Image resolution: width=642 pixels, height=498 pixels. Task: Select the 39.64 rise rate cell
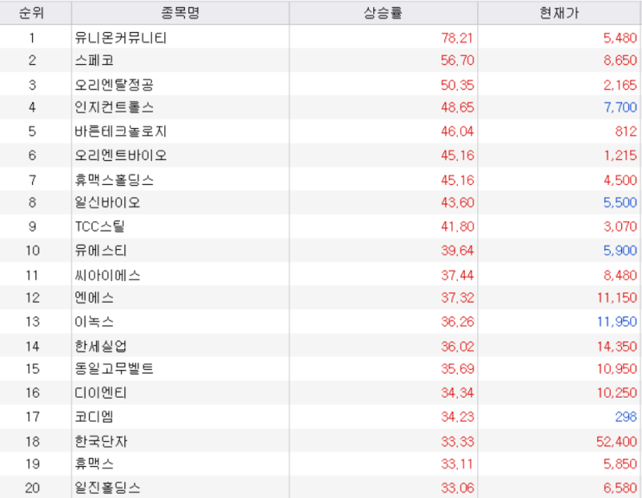click(x=457, y=250)
